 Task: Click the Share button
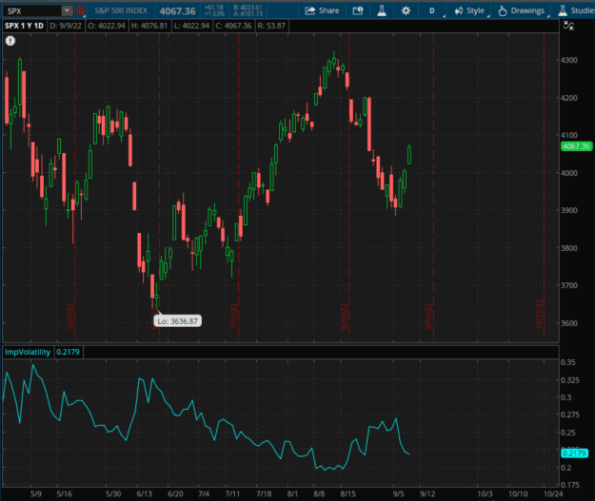322,10
